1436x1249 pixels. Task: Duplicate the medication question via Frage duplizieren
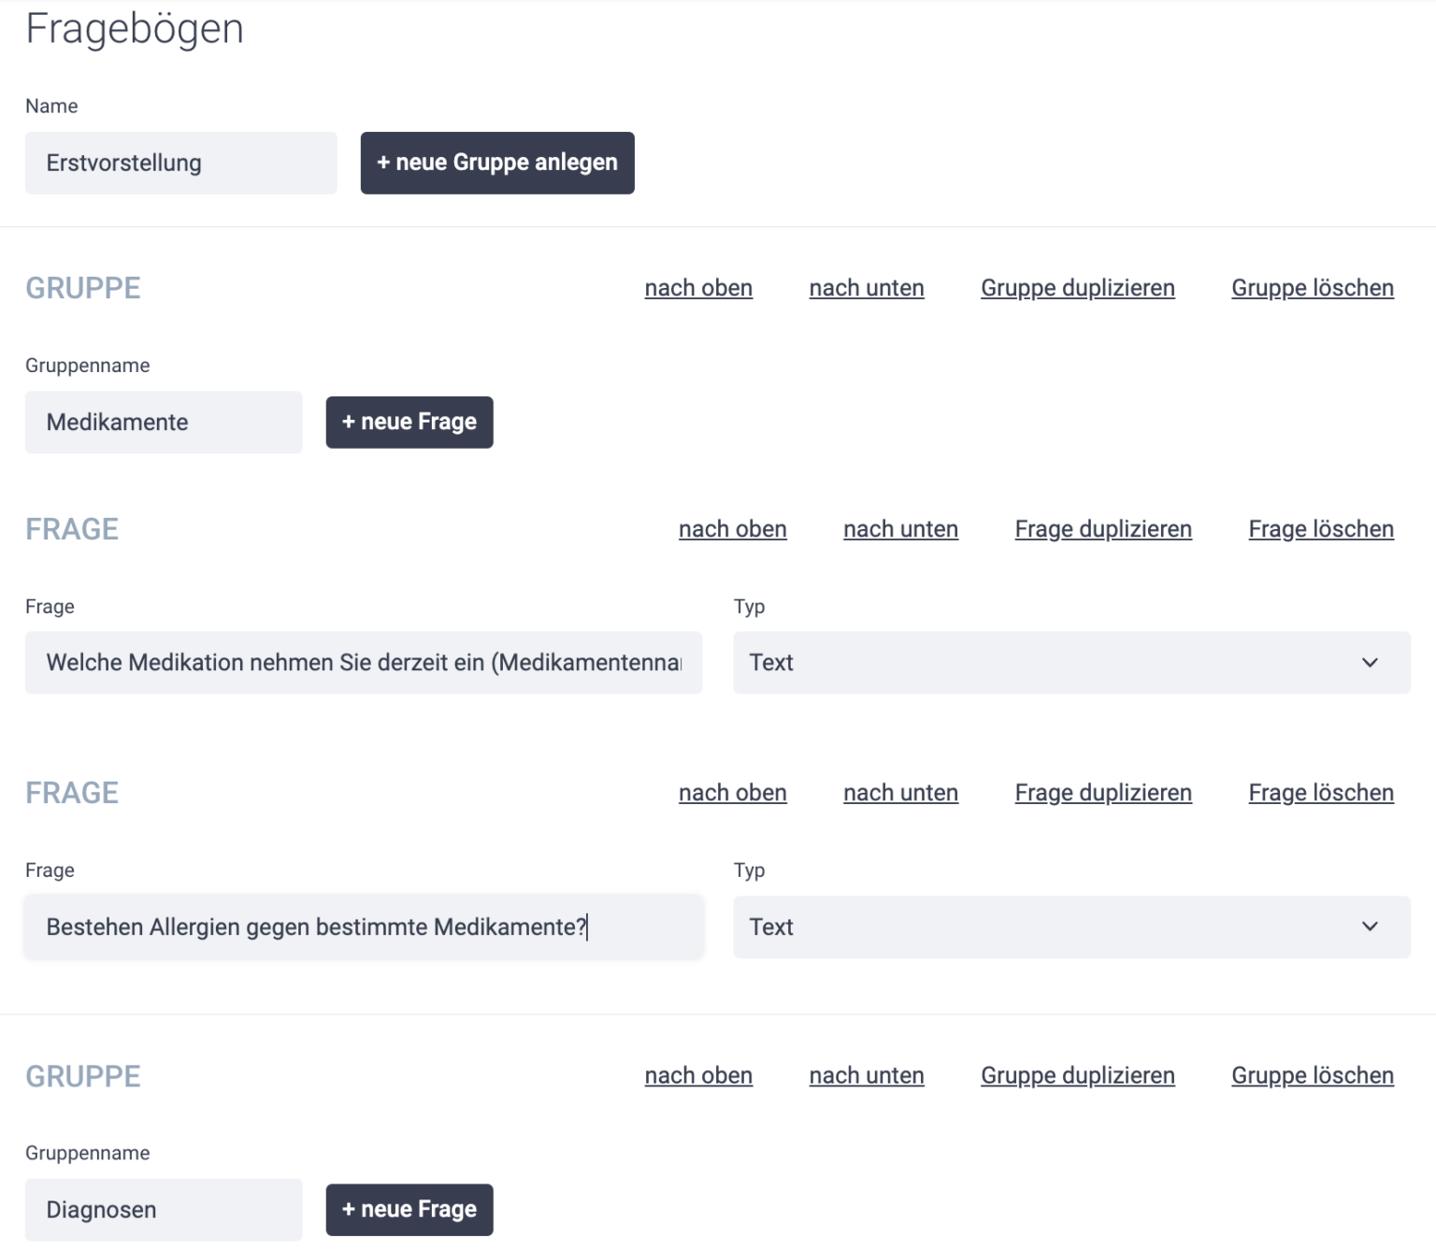(1103, 529)
